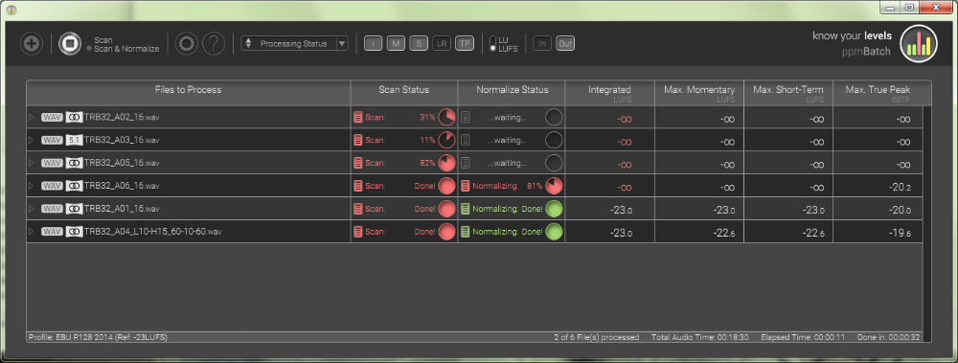Sort by Max. Momentary column header

(x=699, y=93)
